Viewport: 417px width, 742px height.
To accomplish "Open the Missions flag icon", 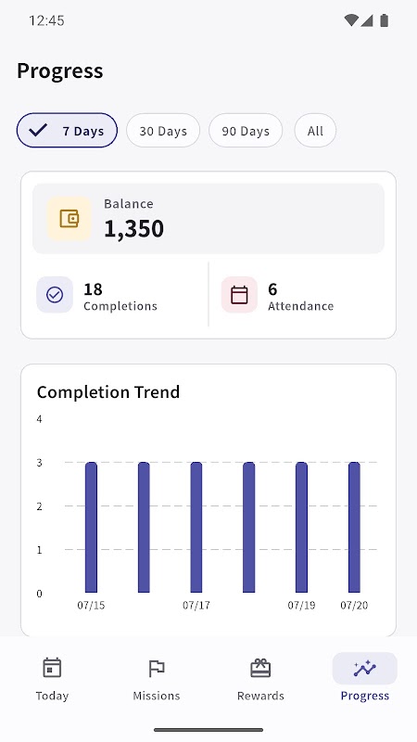I will click(157, 668).
